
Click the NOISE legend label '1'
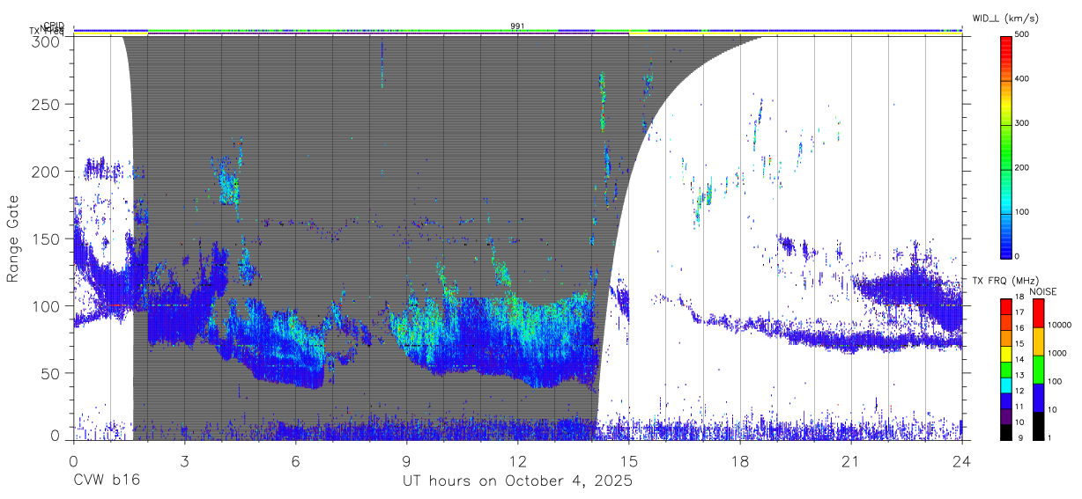pos(1050,437)
